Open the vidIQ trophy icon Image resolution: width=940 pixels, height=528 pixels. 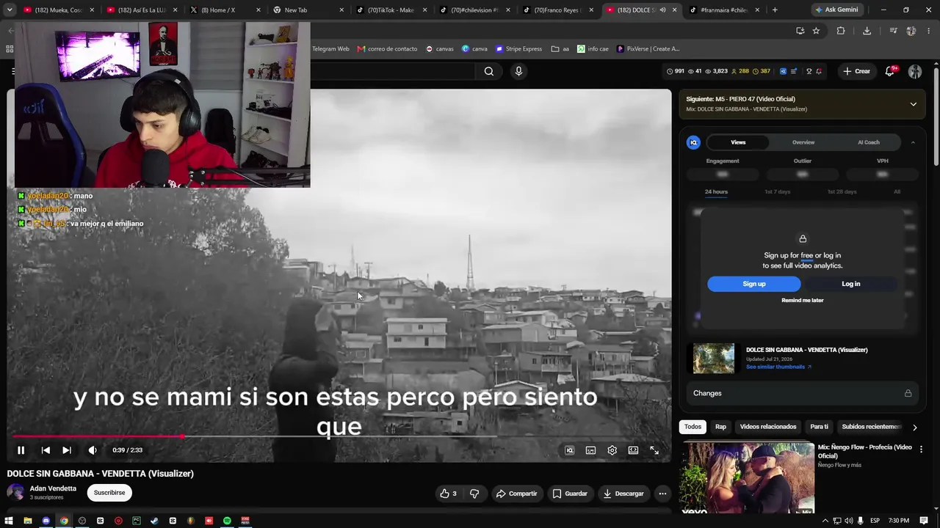809,71
